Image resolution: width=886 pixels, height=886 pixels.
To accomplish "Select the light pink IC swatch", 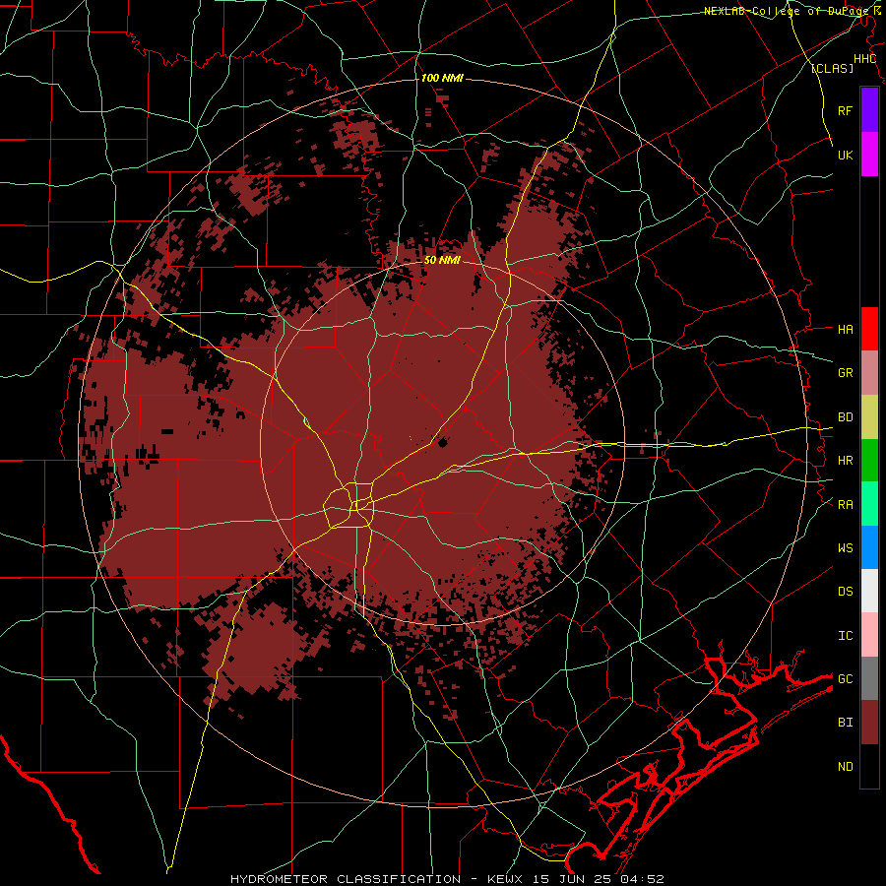I will 869,635.
